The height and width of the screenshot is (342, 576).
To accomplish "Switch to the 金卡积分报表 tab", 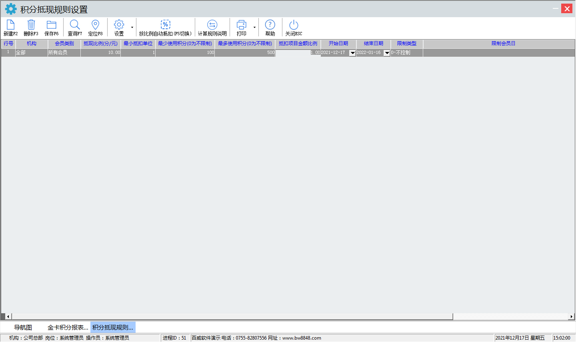I will [68, 328].
